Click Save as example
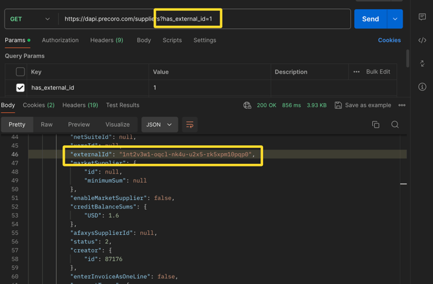The height and width of the screenshot is (284, 433). [x=363, y=105]
